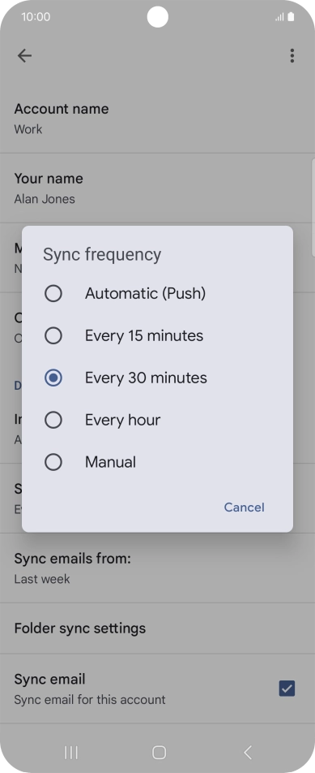This screenshot has height=773, width=315.
Task: Tap the Manual option label text
Action: click(x=111, y=463)
